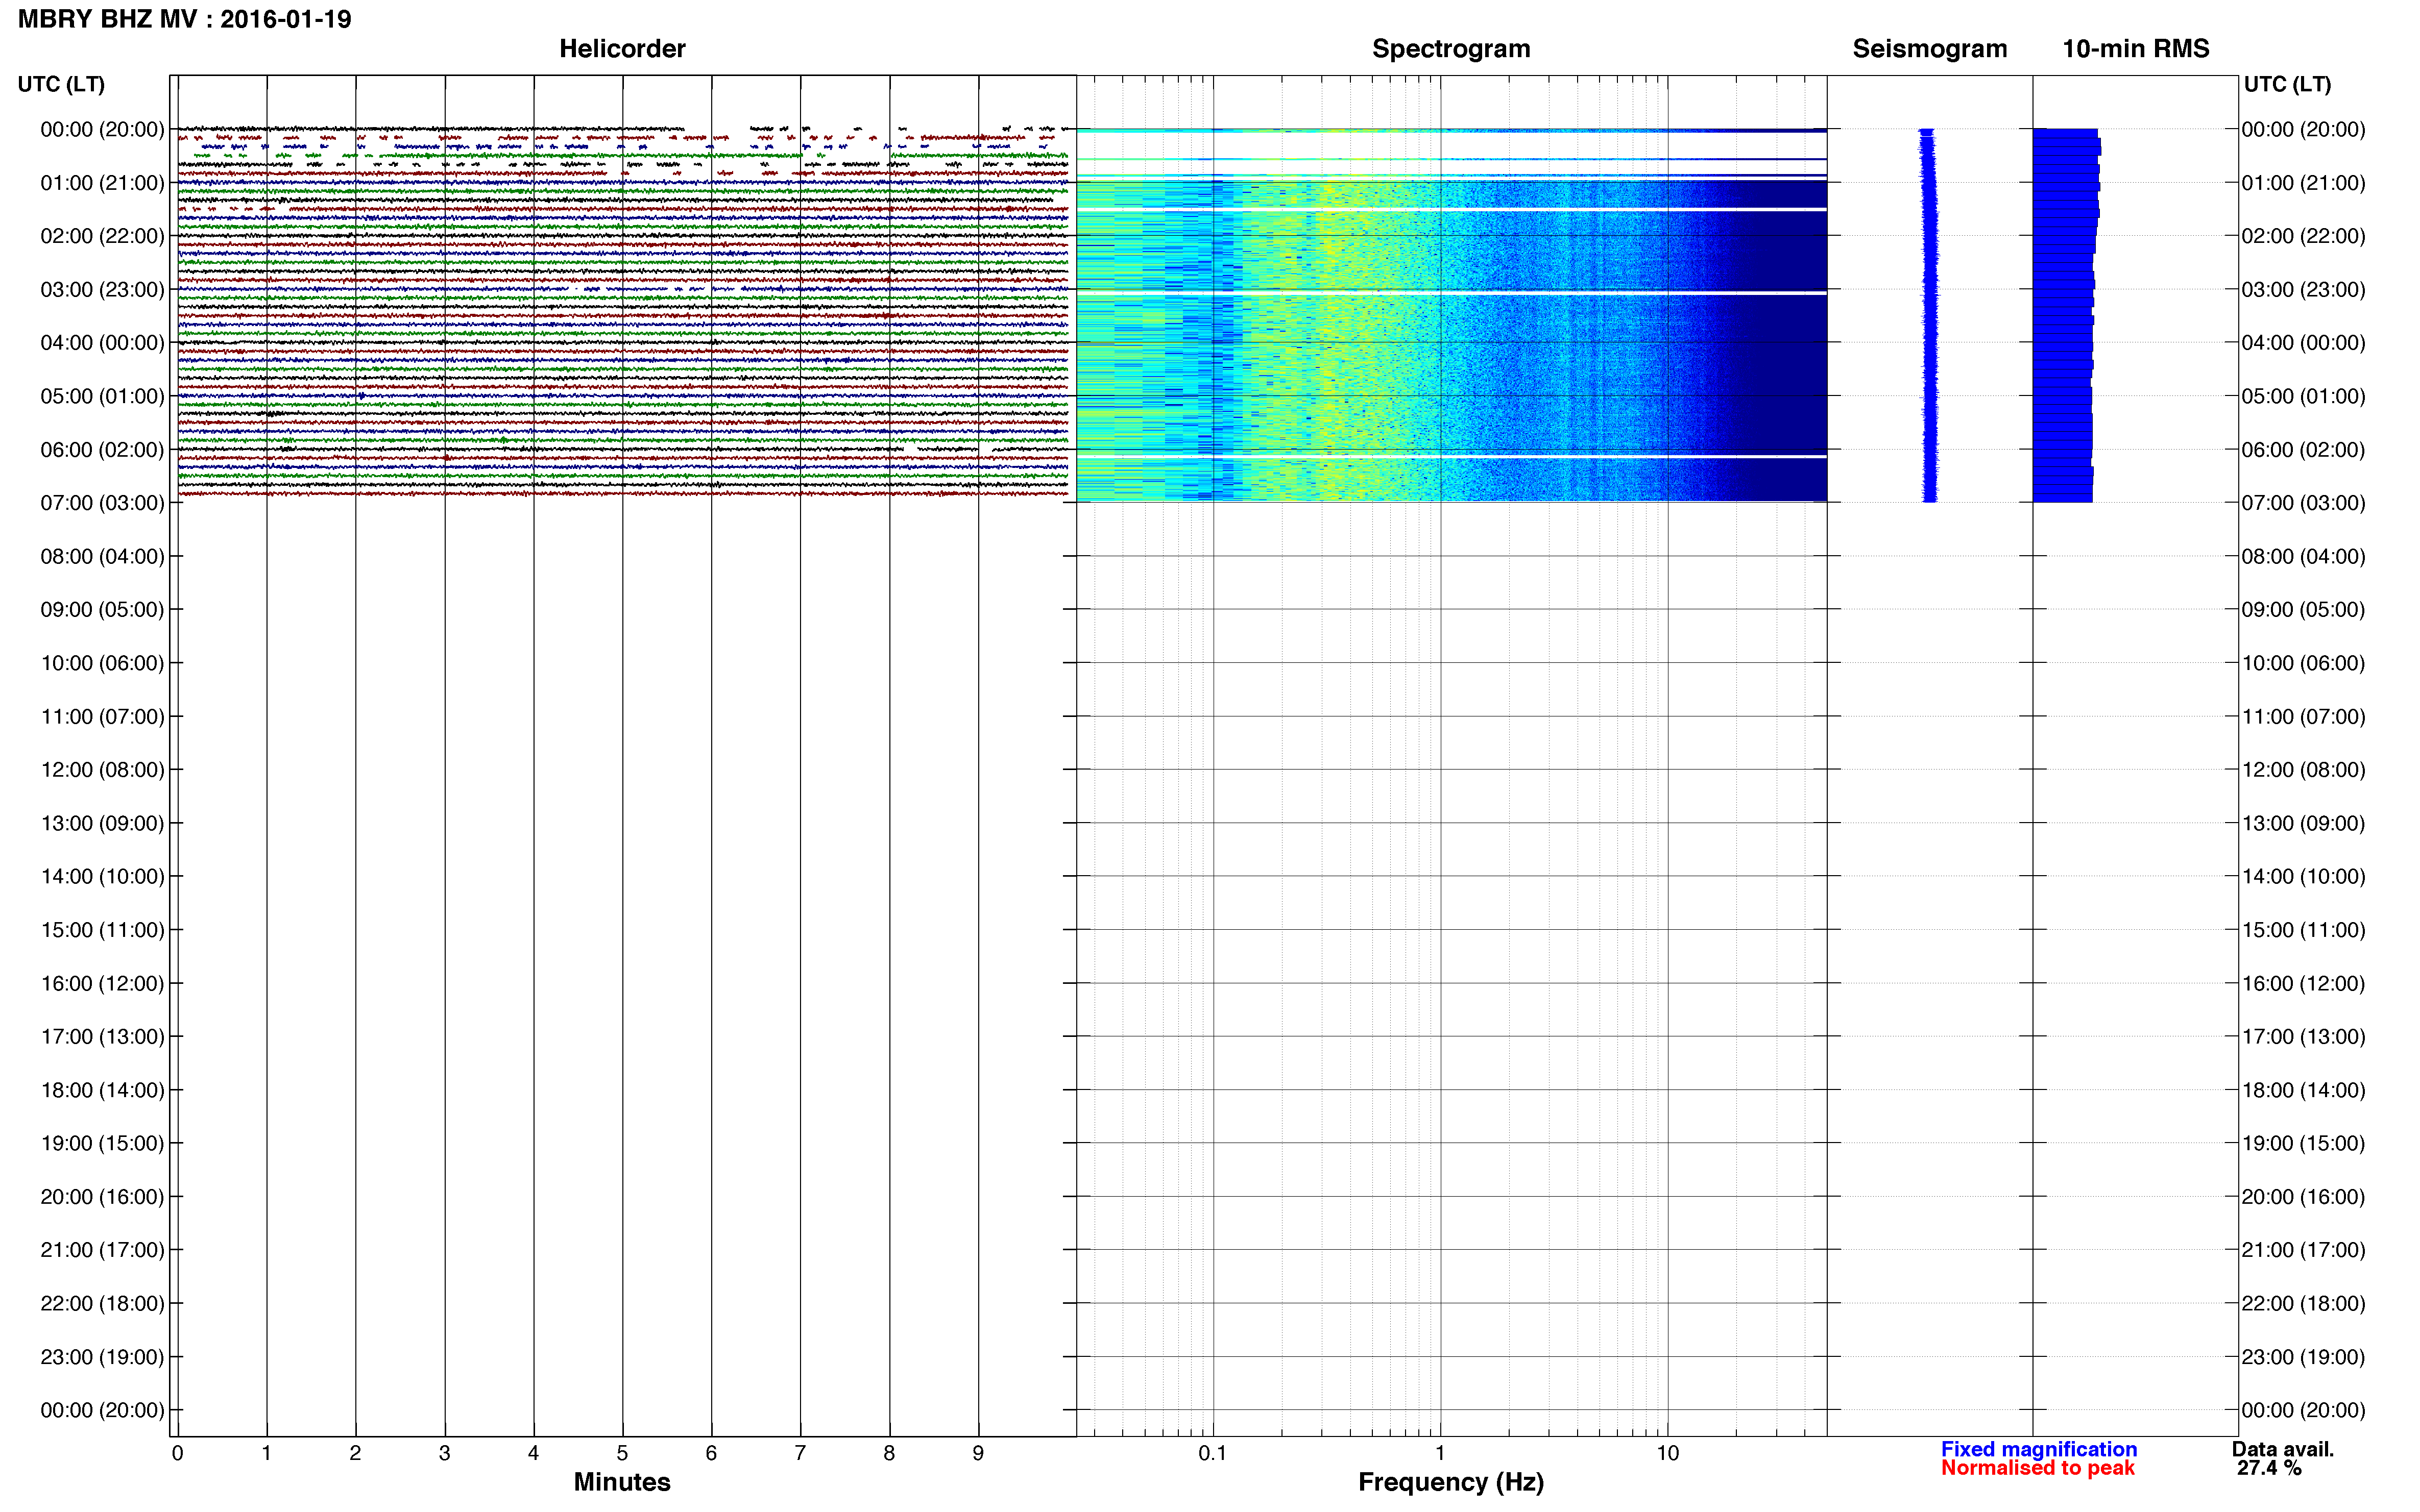The width and height of the screenshot is (2420, 1512).
Task: Click left time label '01:00 (21:00)'
Action: tap(102, 183)
